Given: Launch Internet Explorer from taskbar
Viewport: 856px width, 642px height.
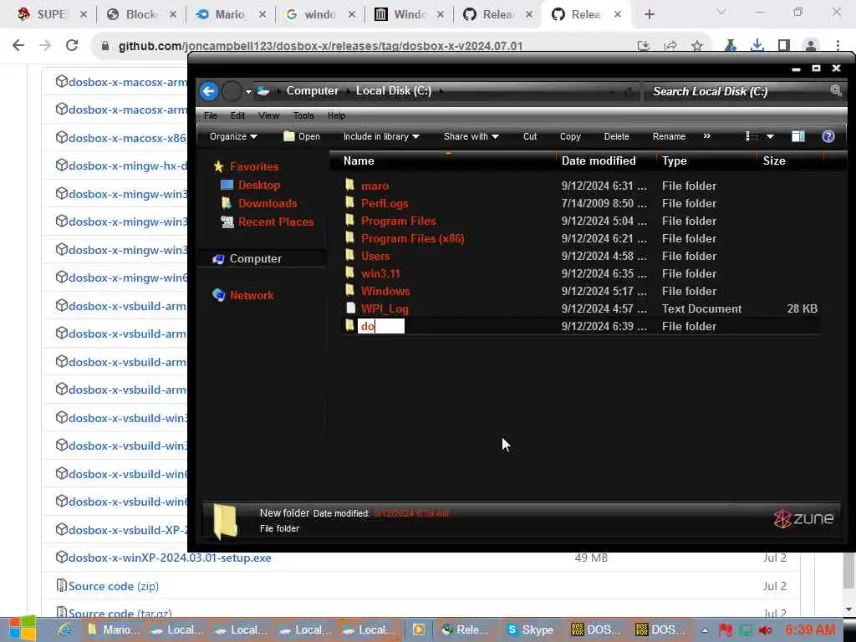Looking at the screenshot, I should pyautogui.click(x=65, y=629).
